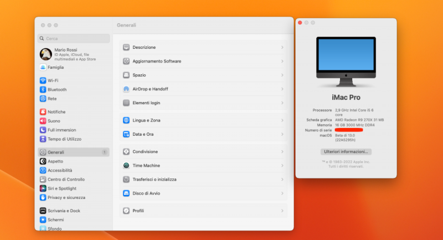
Task: Click the Time Machine clock icon
Action: [126, 166]
